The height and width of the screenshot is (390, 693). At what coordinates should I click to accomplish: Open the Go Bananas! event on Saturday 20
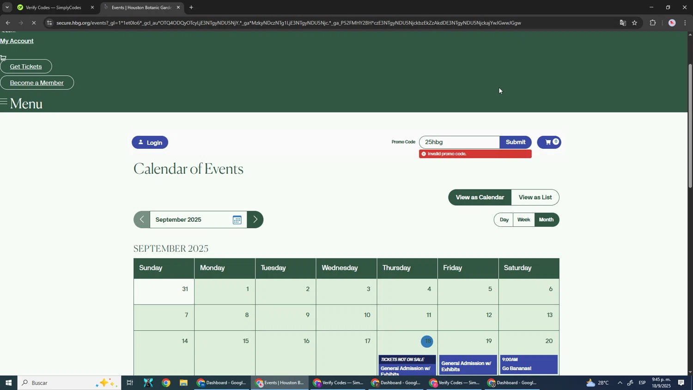tap(529, 365)
